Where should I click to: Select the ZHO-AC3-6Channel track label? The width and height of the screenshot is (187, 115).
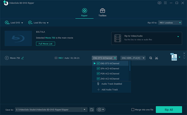110,79
